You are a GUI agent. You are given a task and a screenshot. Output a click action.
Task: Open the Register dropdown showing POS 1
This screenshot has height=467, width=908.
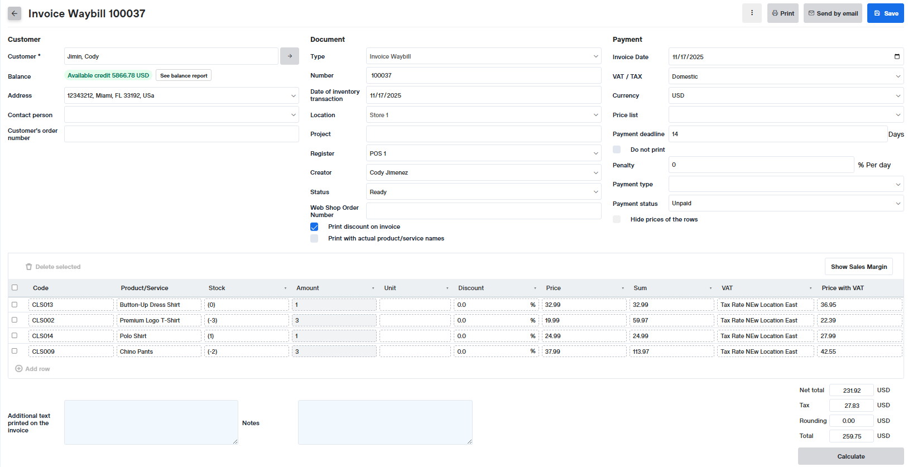point(484,153)
